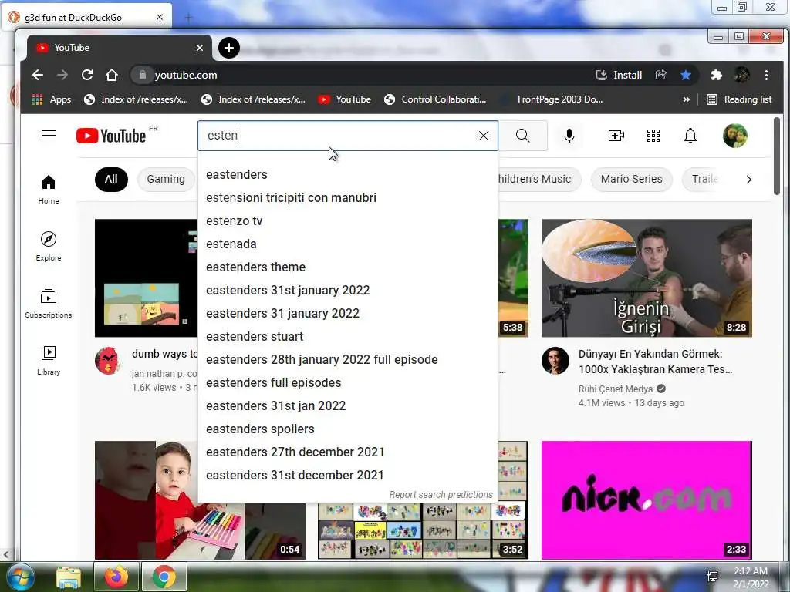Choose suggestion 'estenzo tv'
The height and width of the screenshot is (592, 790).
pyautogui.click(x=348, y=221)
